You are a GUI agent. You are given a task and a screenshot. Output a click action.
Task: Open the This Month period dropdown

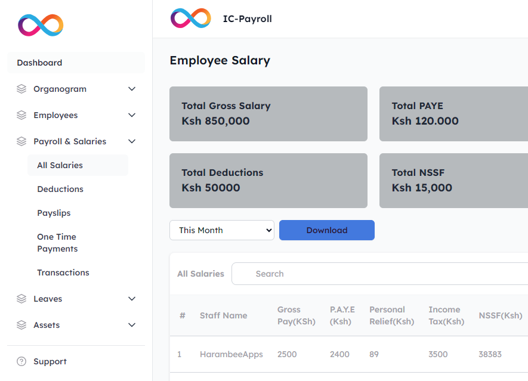tap(221, 230)
